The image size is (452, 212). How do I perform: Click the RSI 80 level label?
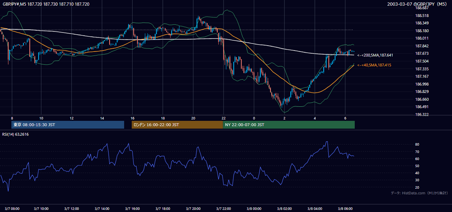click(417, 145)
